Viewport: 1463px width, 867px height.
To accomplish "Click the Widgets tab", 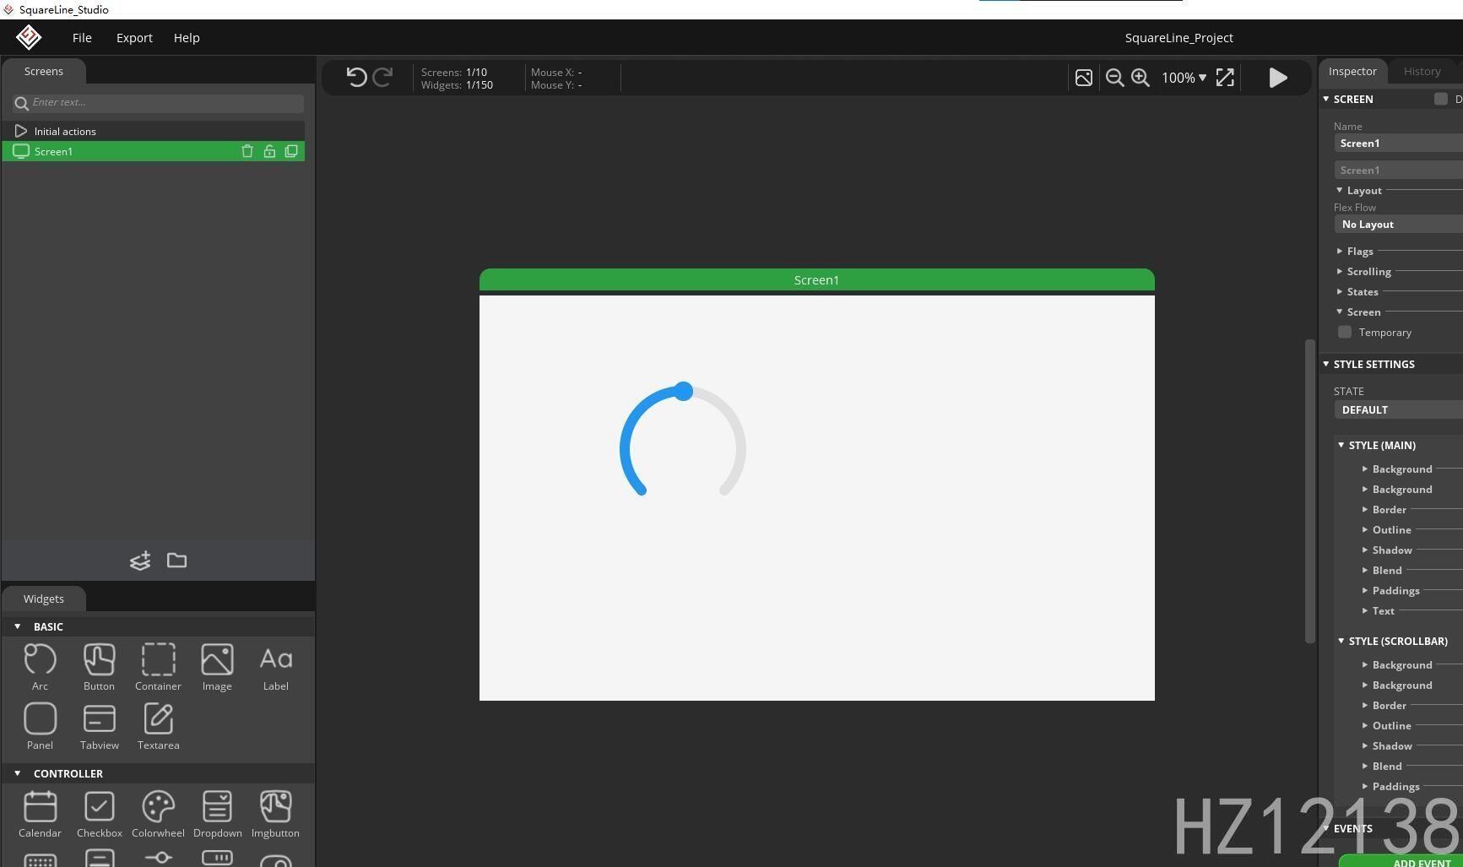I will click(44, 599).
